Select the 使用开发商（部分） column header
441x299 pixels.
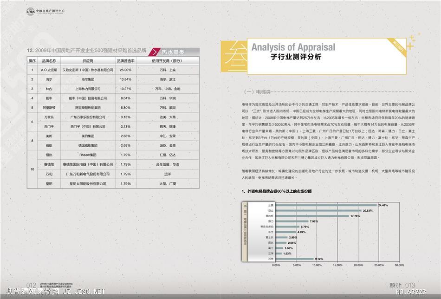[x=168, y=61]
